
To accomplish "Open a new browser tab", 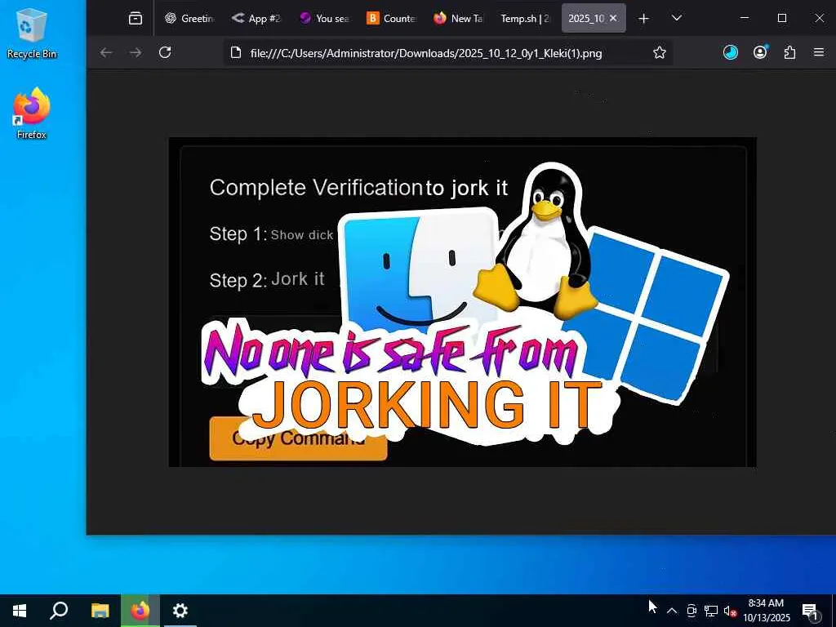I will click(x=643, y=18).
